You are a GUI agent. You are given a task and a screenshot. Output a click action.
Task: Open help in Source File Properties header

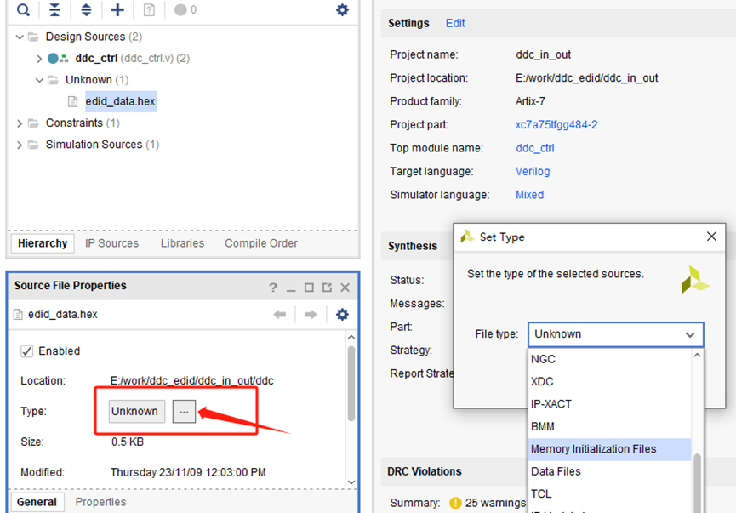273,288
